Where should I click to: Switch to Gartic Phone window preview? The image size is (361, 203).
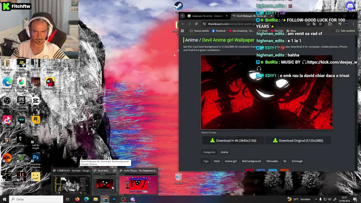click(138, 181)
